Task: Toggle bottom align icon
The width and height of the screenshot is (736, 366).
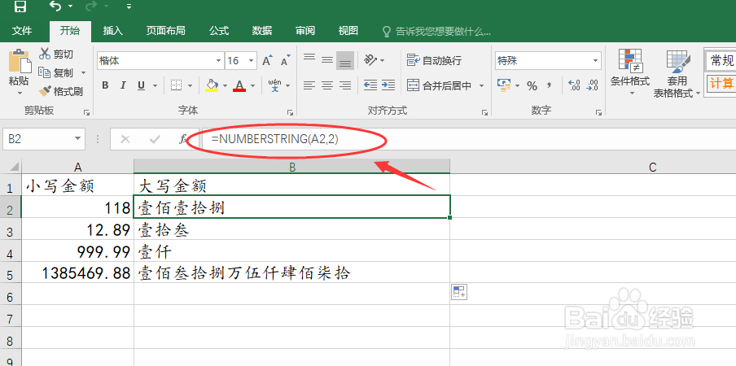Action: pos(345,60)
